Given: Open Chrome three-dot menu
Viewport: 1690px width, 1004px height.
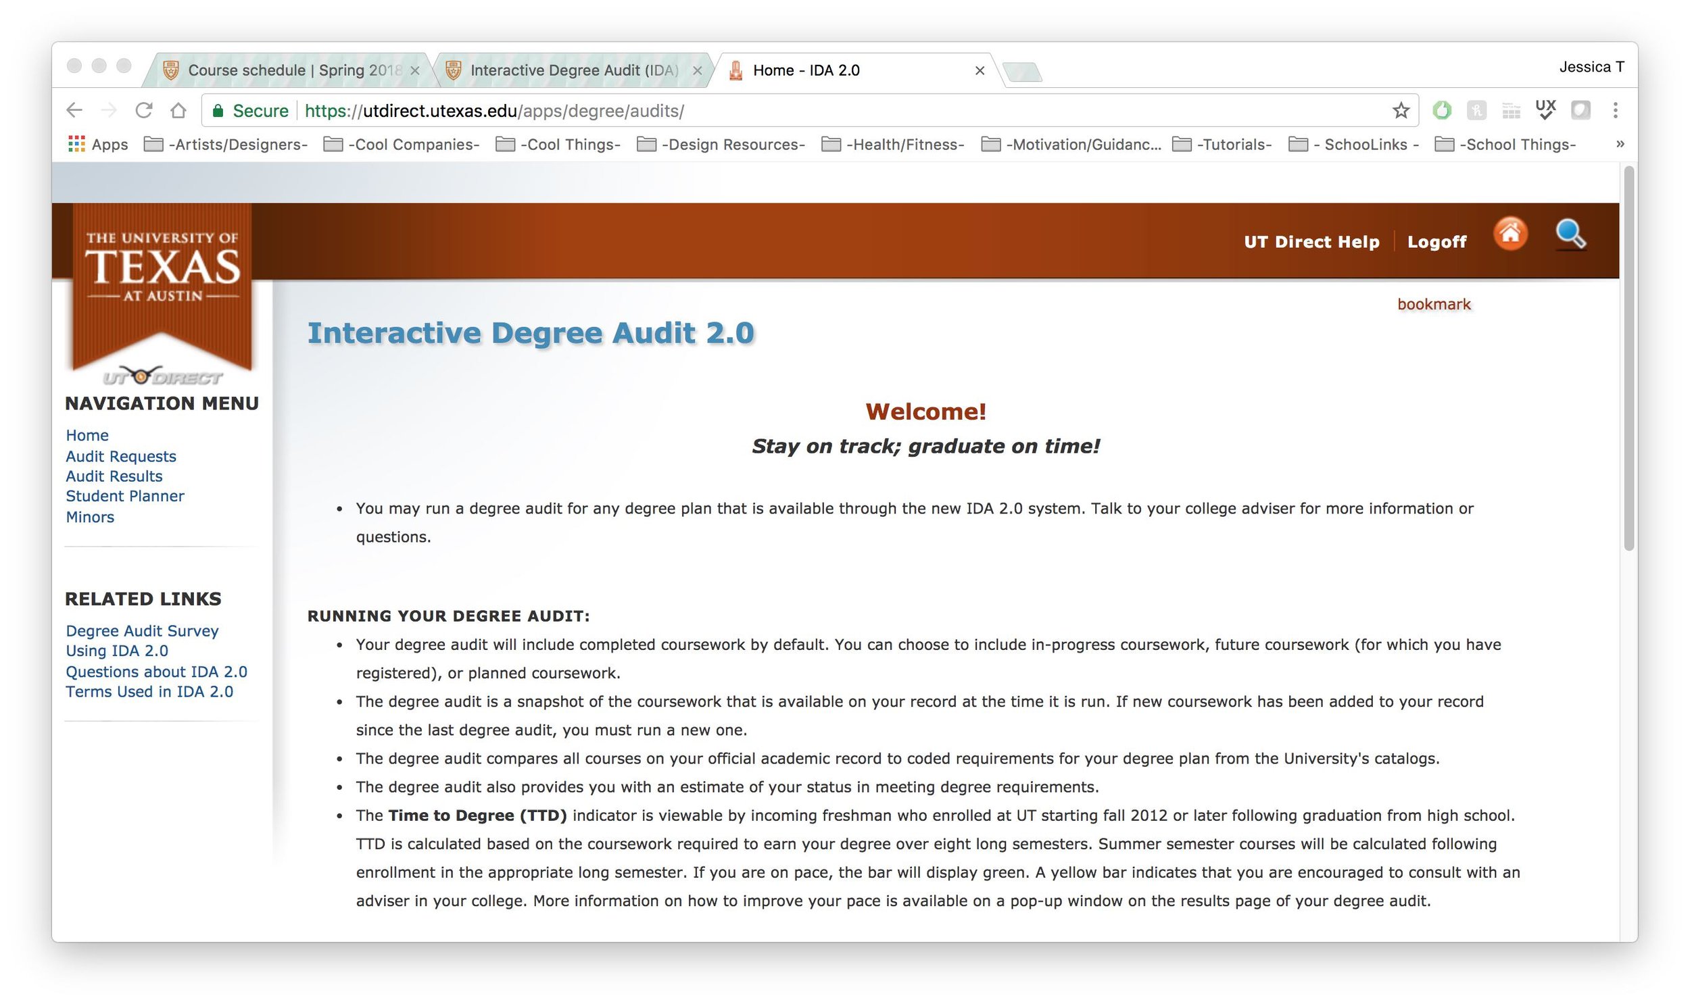Looking at the screenshot, I should (x=1615, y=110).
